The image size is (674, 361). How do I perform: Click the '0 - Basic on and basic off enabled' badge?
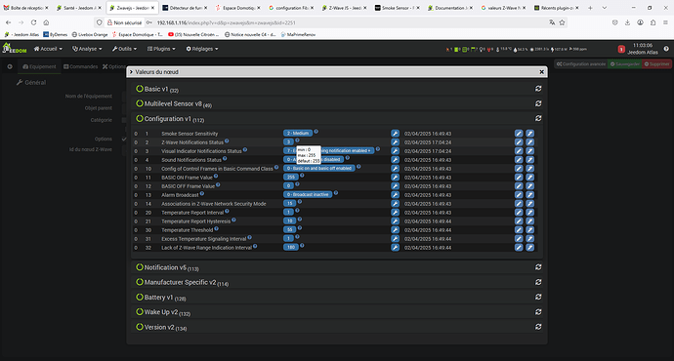319,168
